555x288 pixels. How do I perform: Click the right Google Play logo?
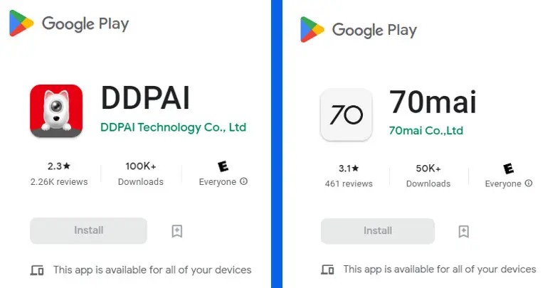(359, 29)
